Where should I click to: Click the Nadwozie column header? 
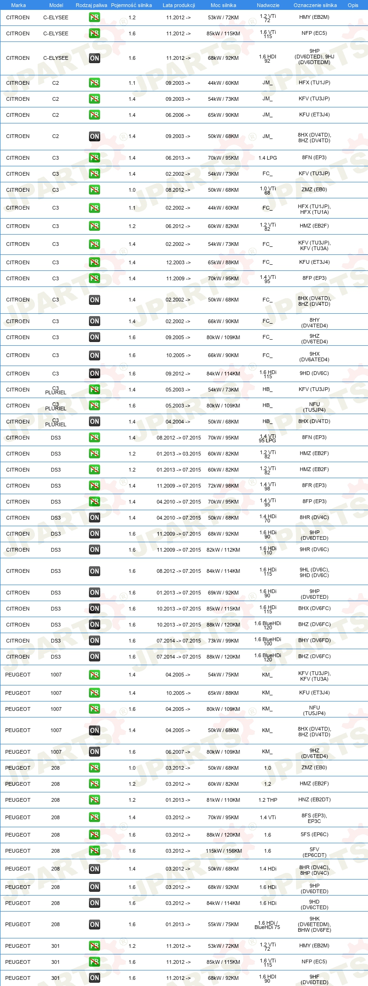pos(268,5)
